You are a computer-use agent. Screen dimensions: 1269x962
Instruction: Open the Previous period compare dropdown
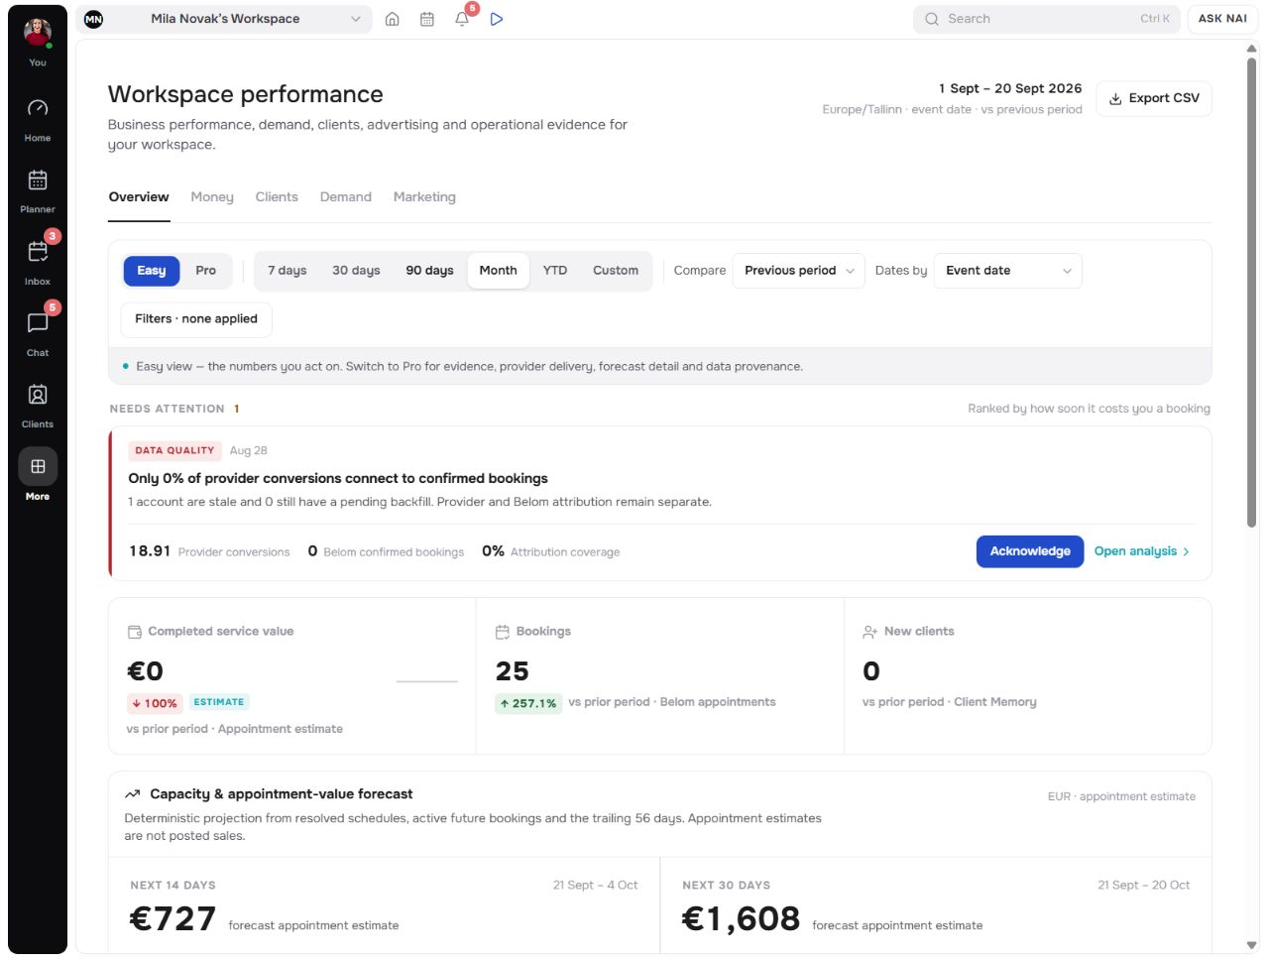click(800, 271)
